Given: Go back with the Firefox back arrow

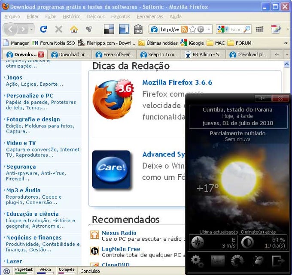Looking at the screenshot, I should coord(11,29).
